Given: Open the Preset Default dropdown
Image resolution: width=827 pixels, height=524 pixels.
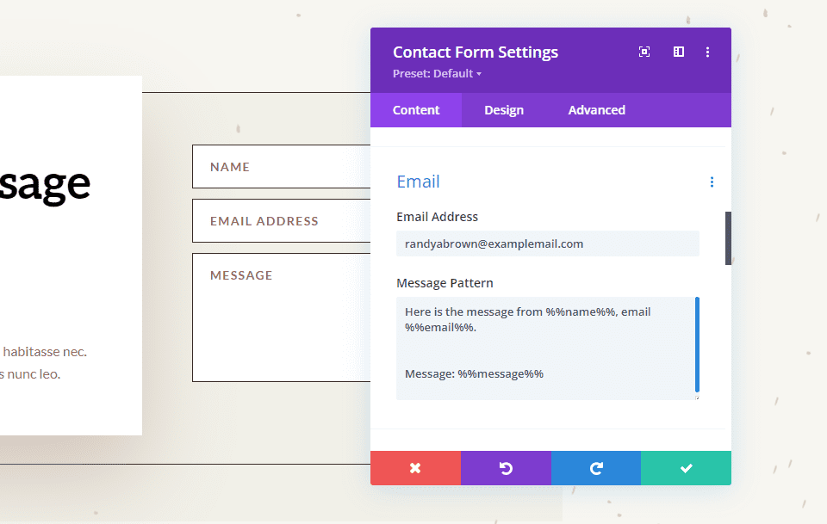Looking at the screenshot, I should click(437, 73).
